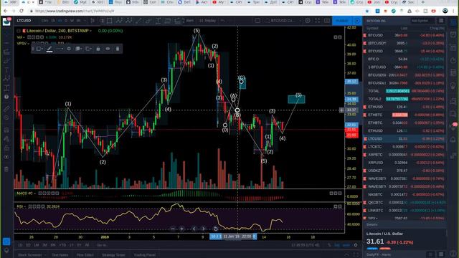Toggle auto scale at bottom right
This screenshot has width=459, height=258.
[346, 245]
